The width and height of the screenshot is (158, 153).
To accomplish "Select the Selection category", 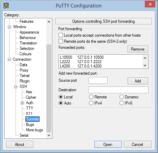I will point(27,49).
